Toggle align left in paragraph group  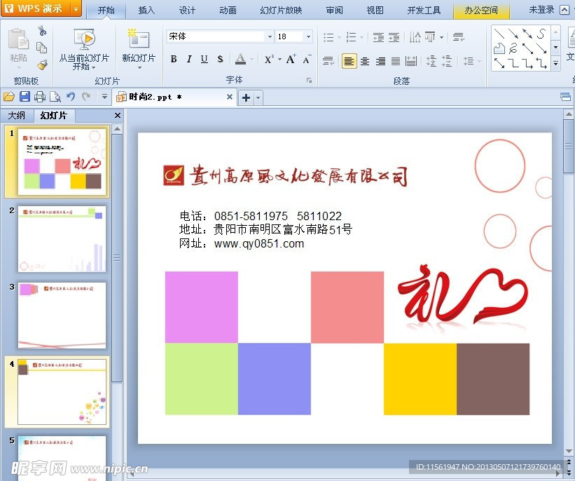(x=349, y=61)
